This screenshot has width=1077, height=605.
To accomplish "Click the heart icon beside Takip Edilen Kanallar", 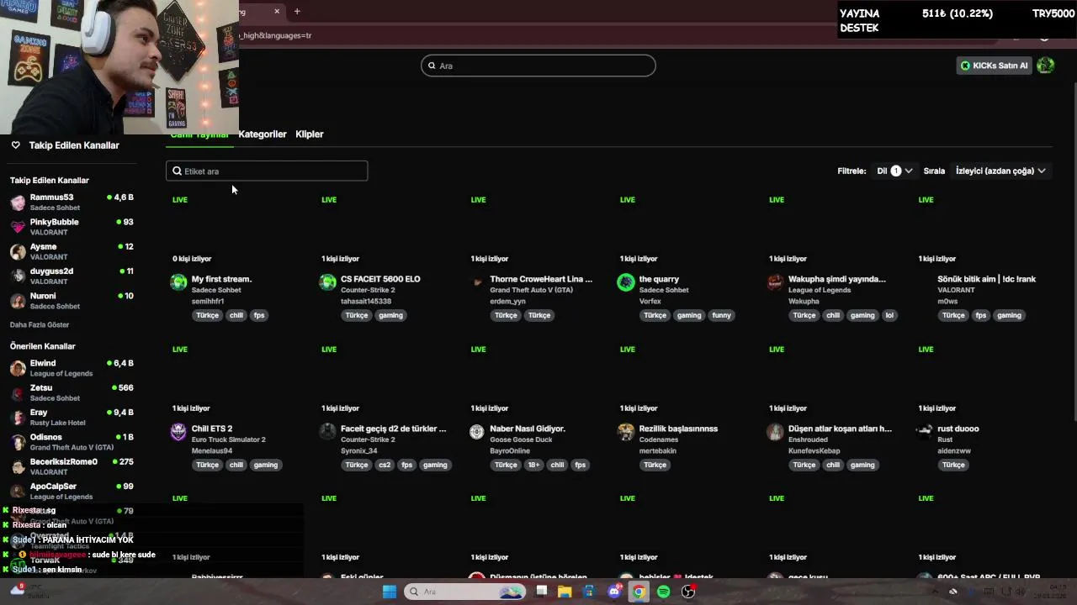I will pos(15,145).
